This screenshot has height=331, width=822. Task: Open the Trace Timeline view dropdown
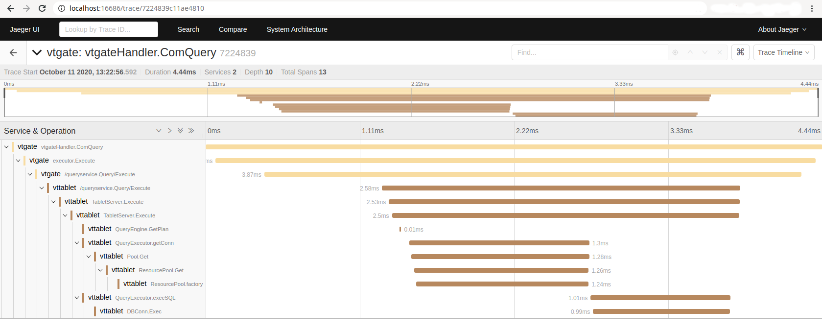click(783, 52)
